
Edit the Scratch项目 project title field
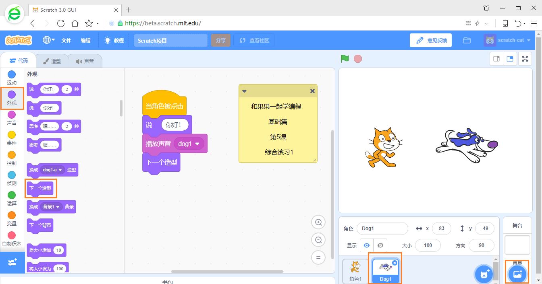click(x=171, y=40)
